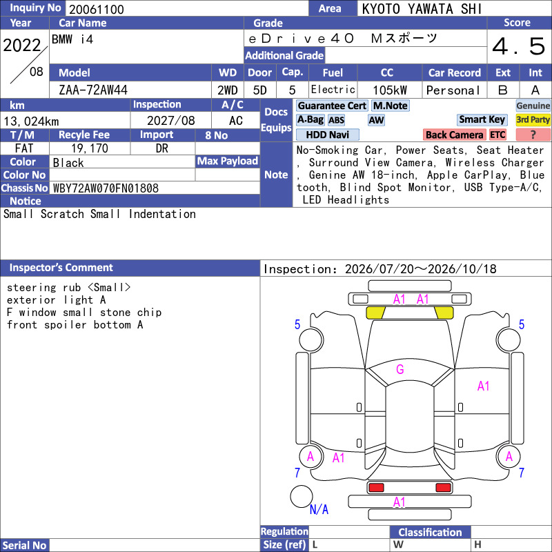Click the A/C value AC
This screenshot has height=552, width=552.
pyautogui.click(x=235, y=121)
